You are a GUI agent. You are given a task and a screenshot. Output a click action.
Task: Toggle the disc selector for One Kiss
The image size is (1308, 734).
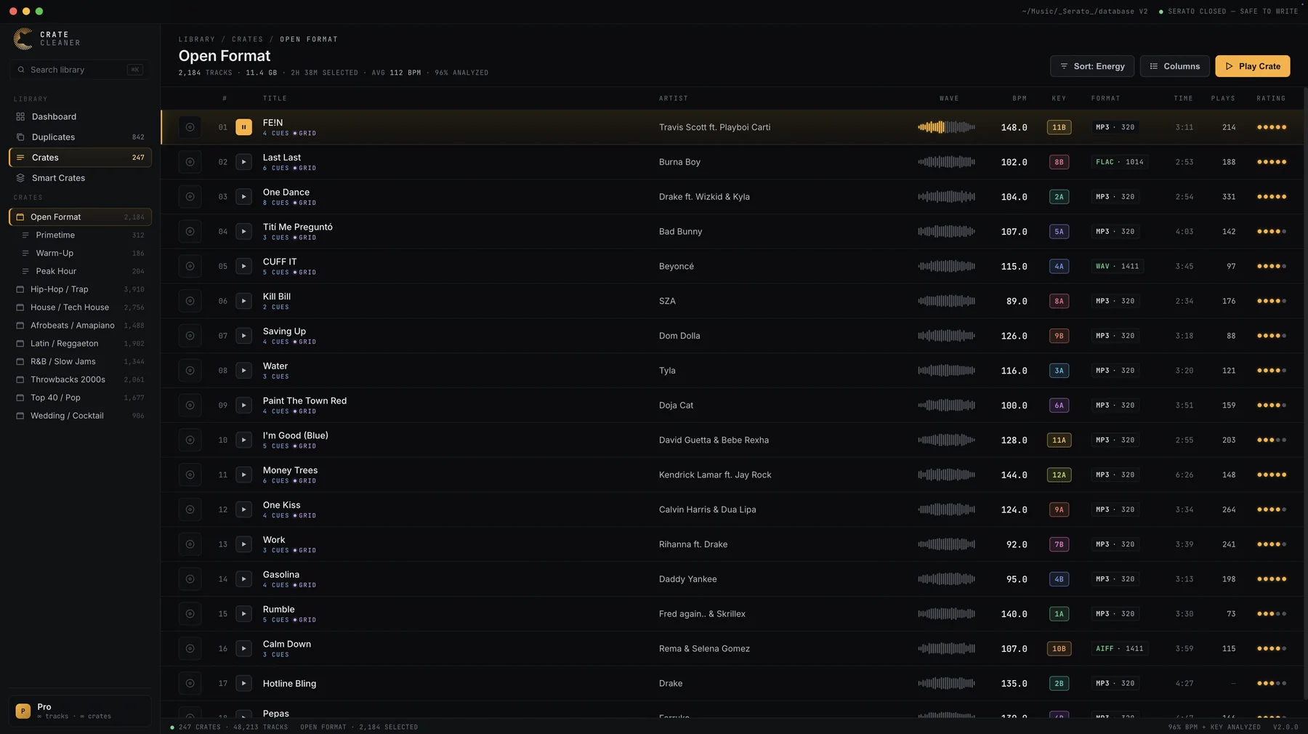coord(190,509)
